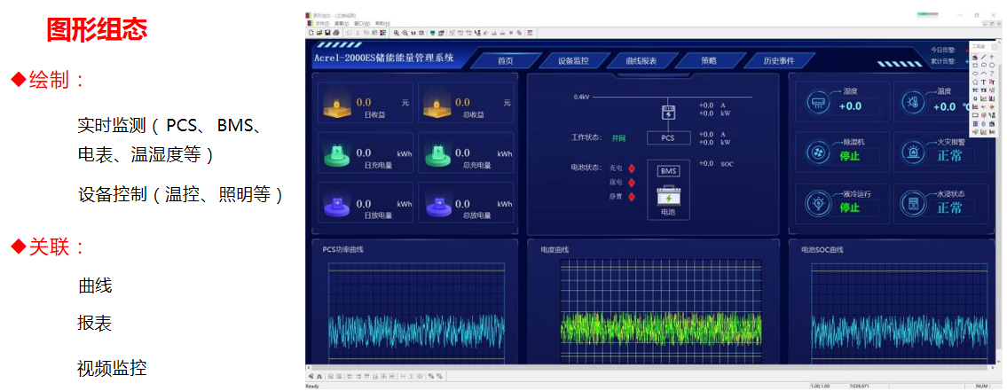Select the Polygon tool in the toolbox

click(975, 82)
